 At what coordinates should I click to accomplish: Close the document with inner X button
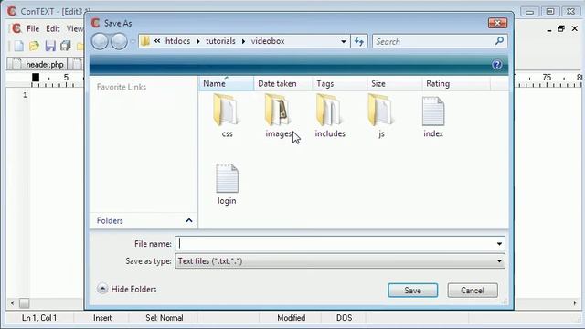pos(575,28)
